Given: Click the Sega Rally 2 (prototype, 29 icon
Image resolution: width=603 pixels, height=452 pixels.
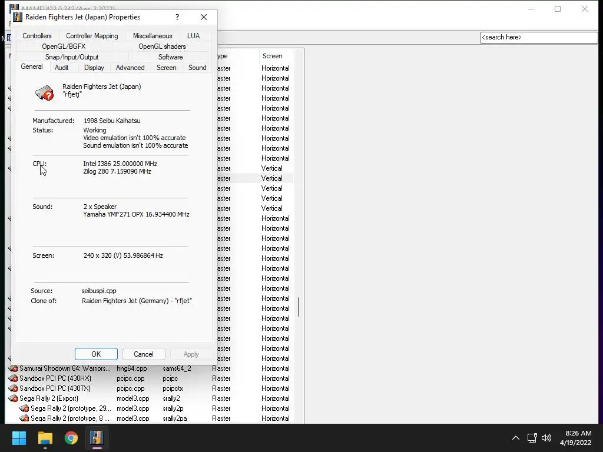Looking at the screenshot, I should point(24,408).
